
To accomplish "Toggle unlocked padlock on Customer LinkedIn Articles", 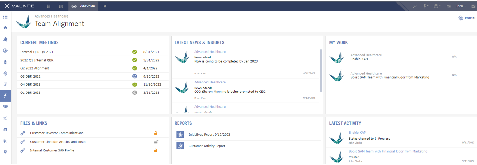I will pos(156,142).
